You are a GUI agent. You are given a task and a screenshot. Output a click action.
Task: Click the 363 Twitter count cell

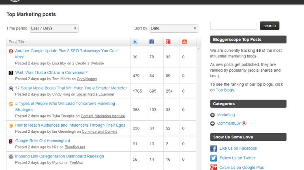coord(139,110)
